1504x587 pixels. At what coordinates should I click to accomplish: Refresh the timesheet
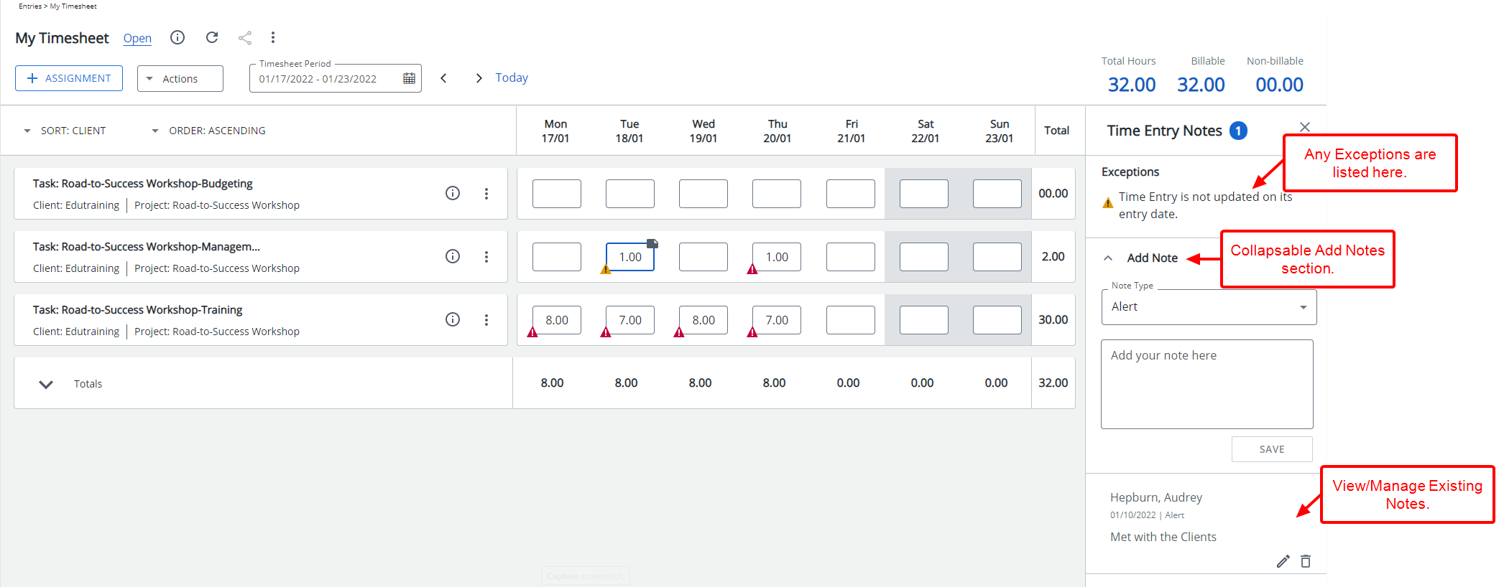pos(212,37)
